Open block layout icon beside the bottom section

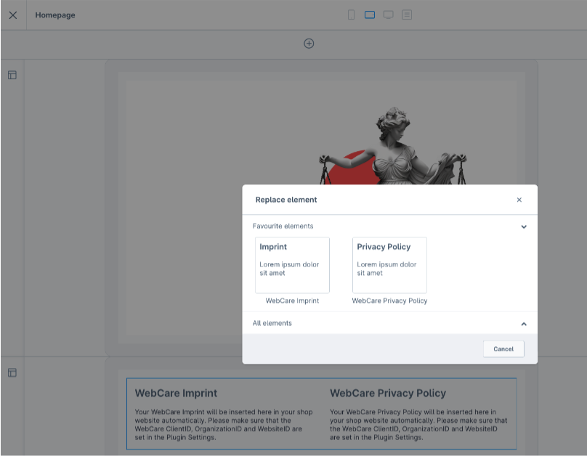click(x=12, y=371)
